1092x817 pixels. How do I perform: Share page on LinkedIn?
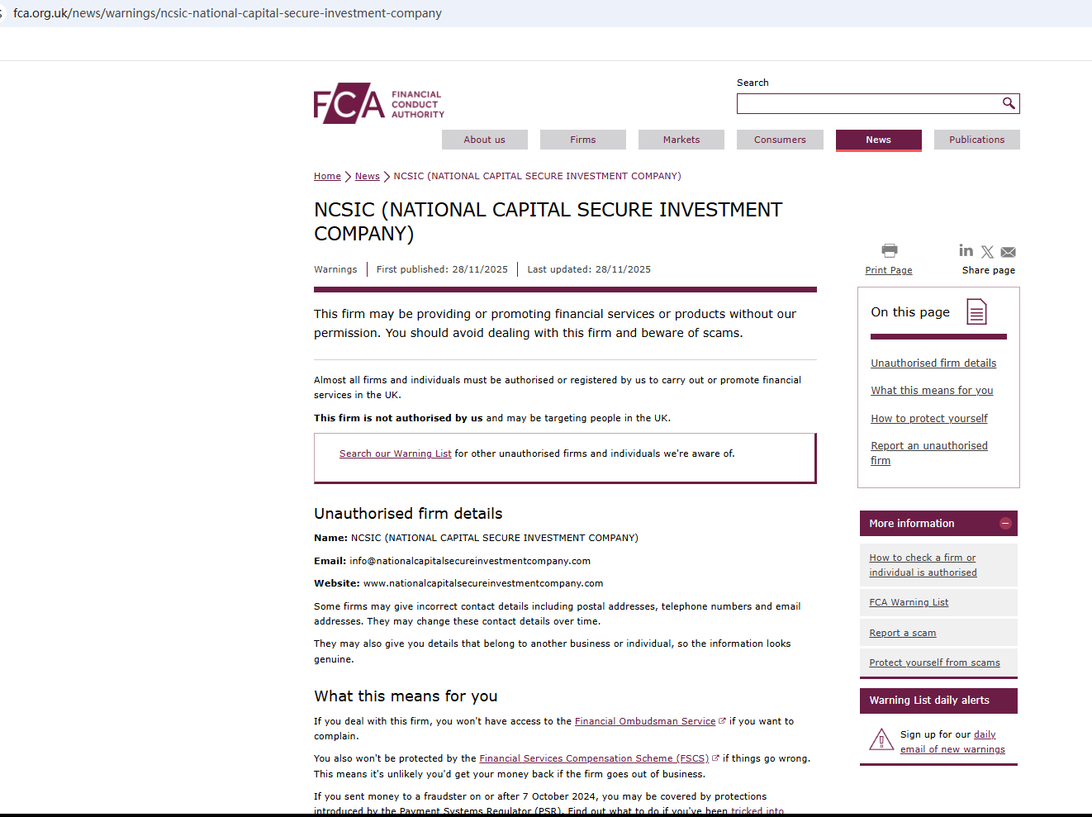(966, 250)
